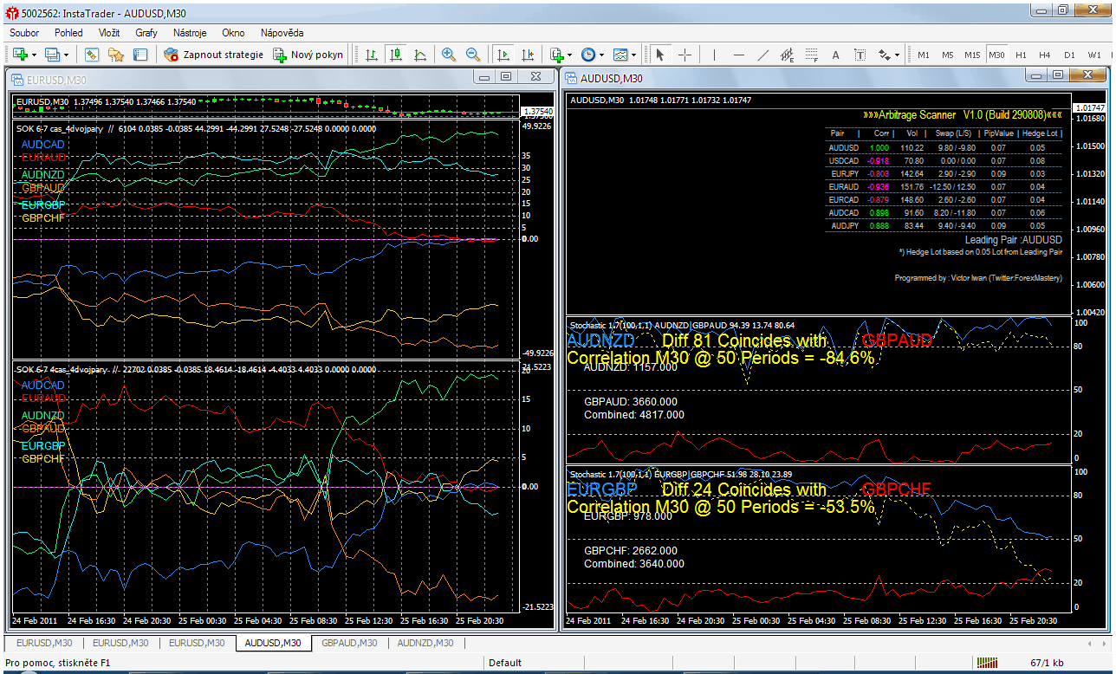This screenshot has width=1116, height=674.
Task: Click the zoom out magnifier icon
Action: click(473, 55)
